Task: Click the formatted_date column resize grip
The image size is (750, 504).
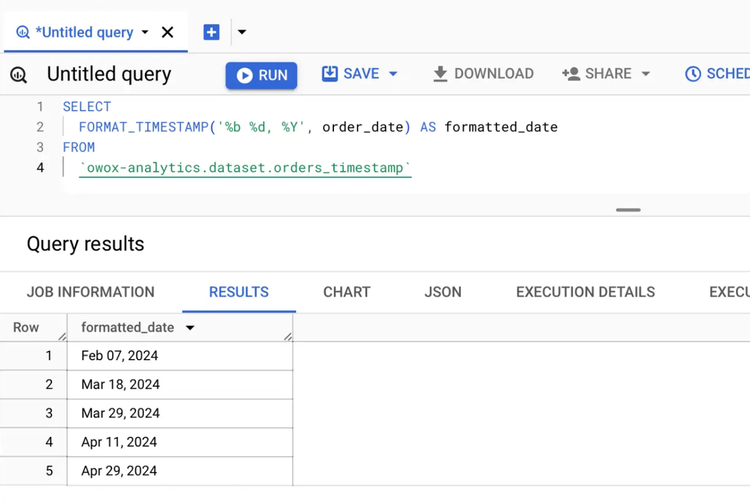Action: [x=287, y=337]
